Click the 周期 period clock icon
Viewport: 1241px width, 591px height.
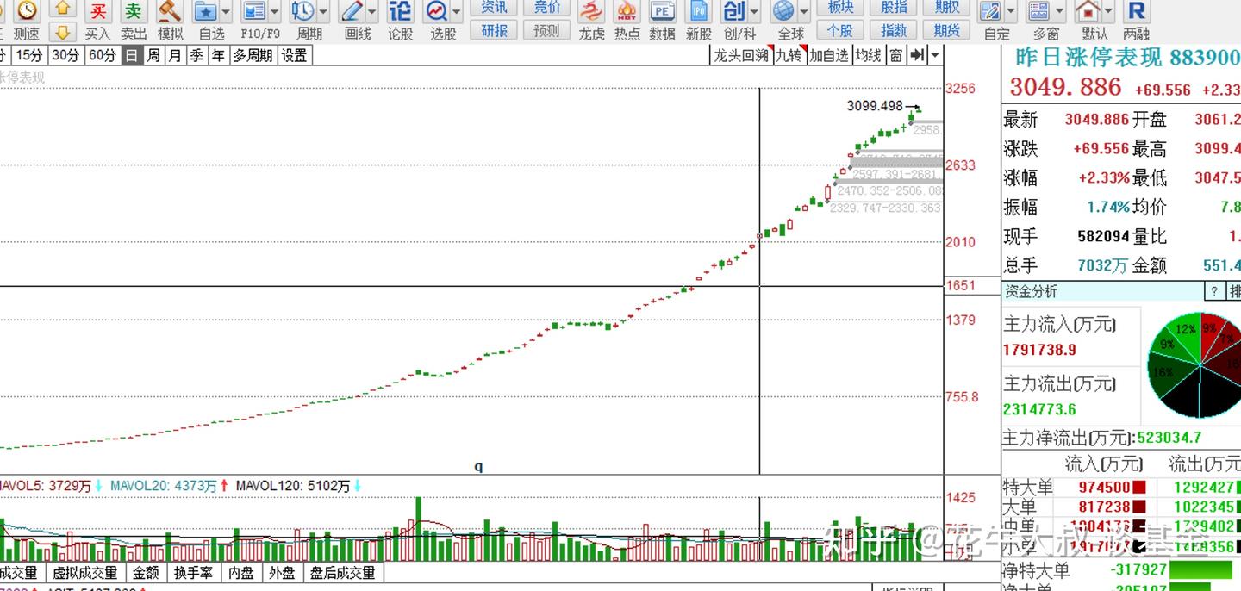[303, 11]
